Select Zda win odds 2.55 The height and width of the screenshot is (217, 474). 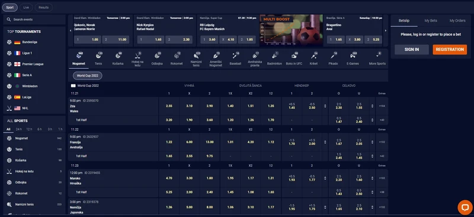169,106
